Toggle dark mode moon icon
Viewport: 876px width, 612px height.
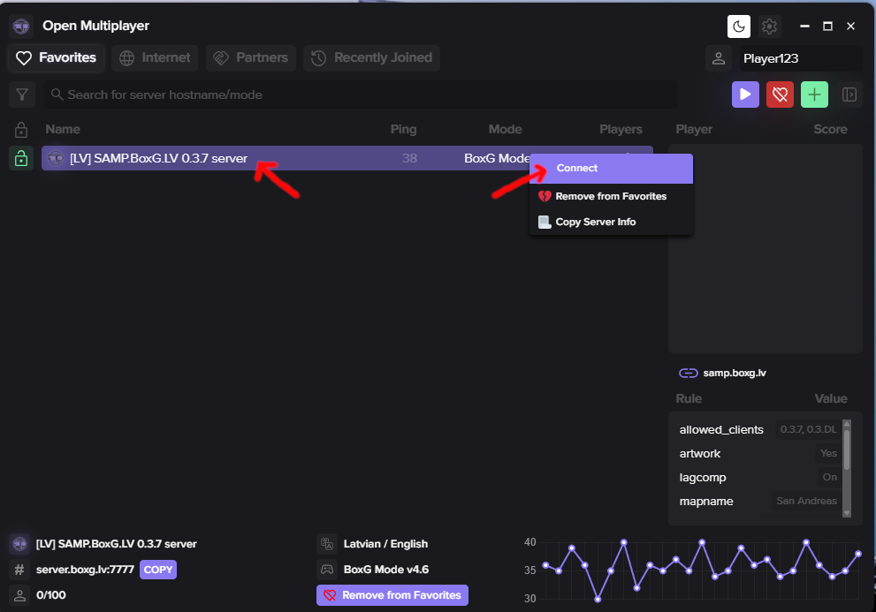point(739,26)
